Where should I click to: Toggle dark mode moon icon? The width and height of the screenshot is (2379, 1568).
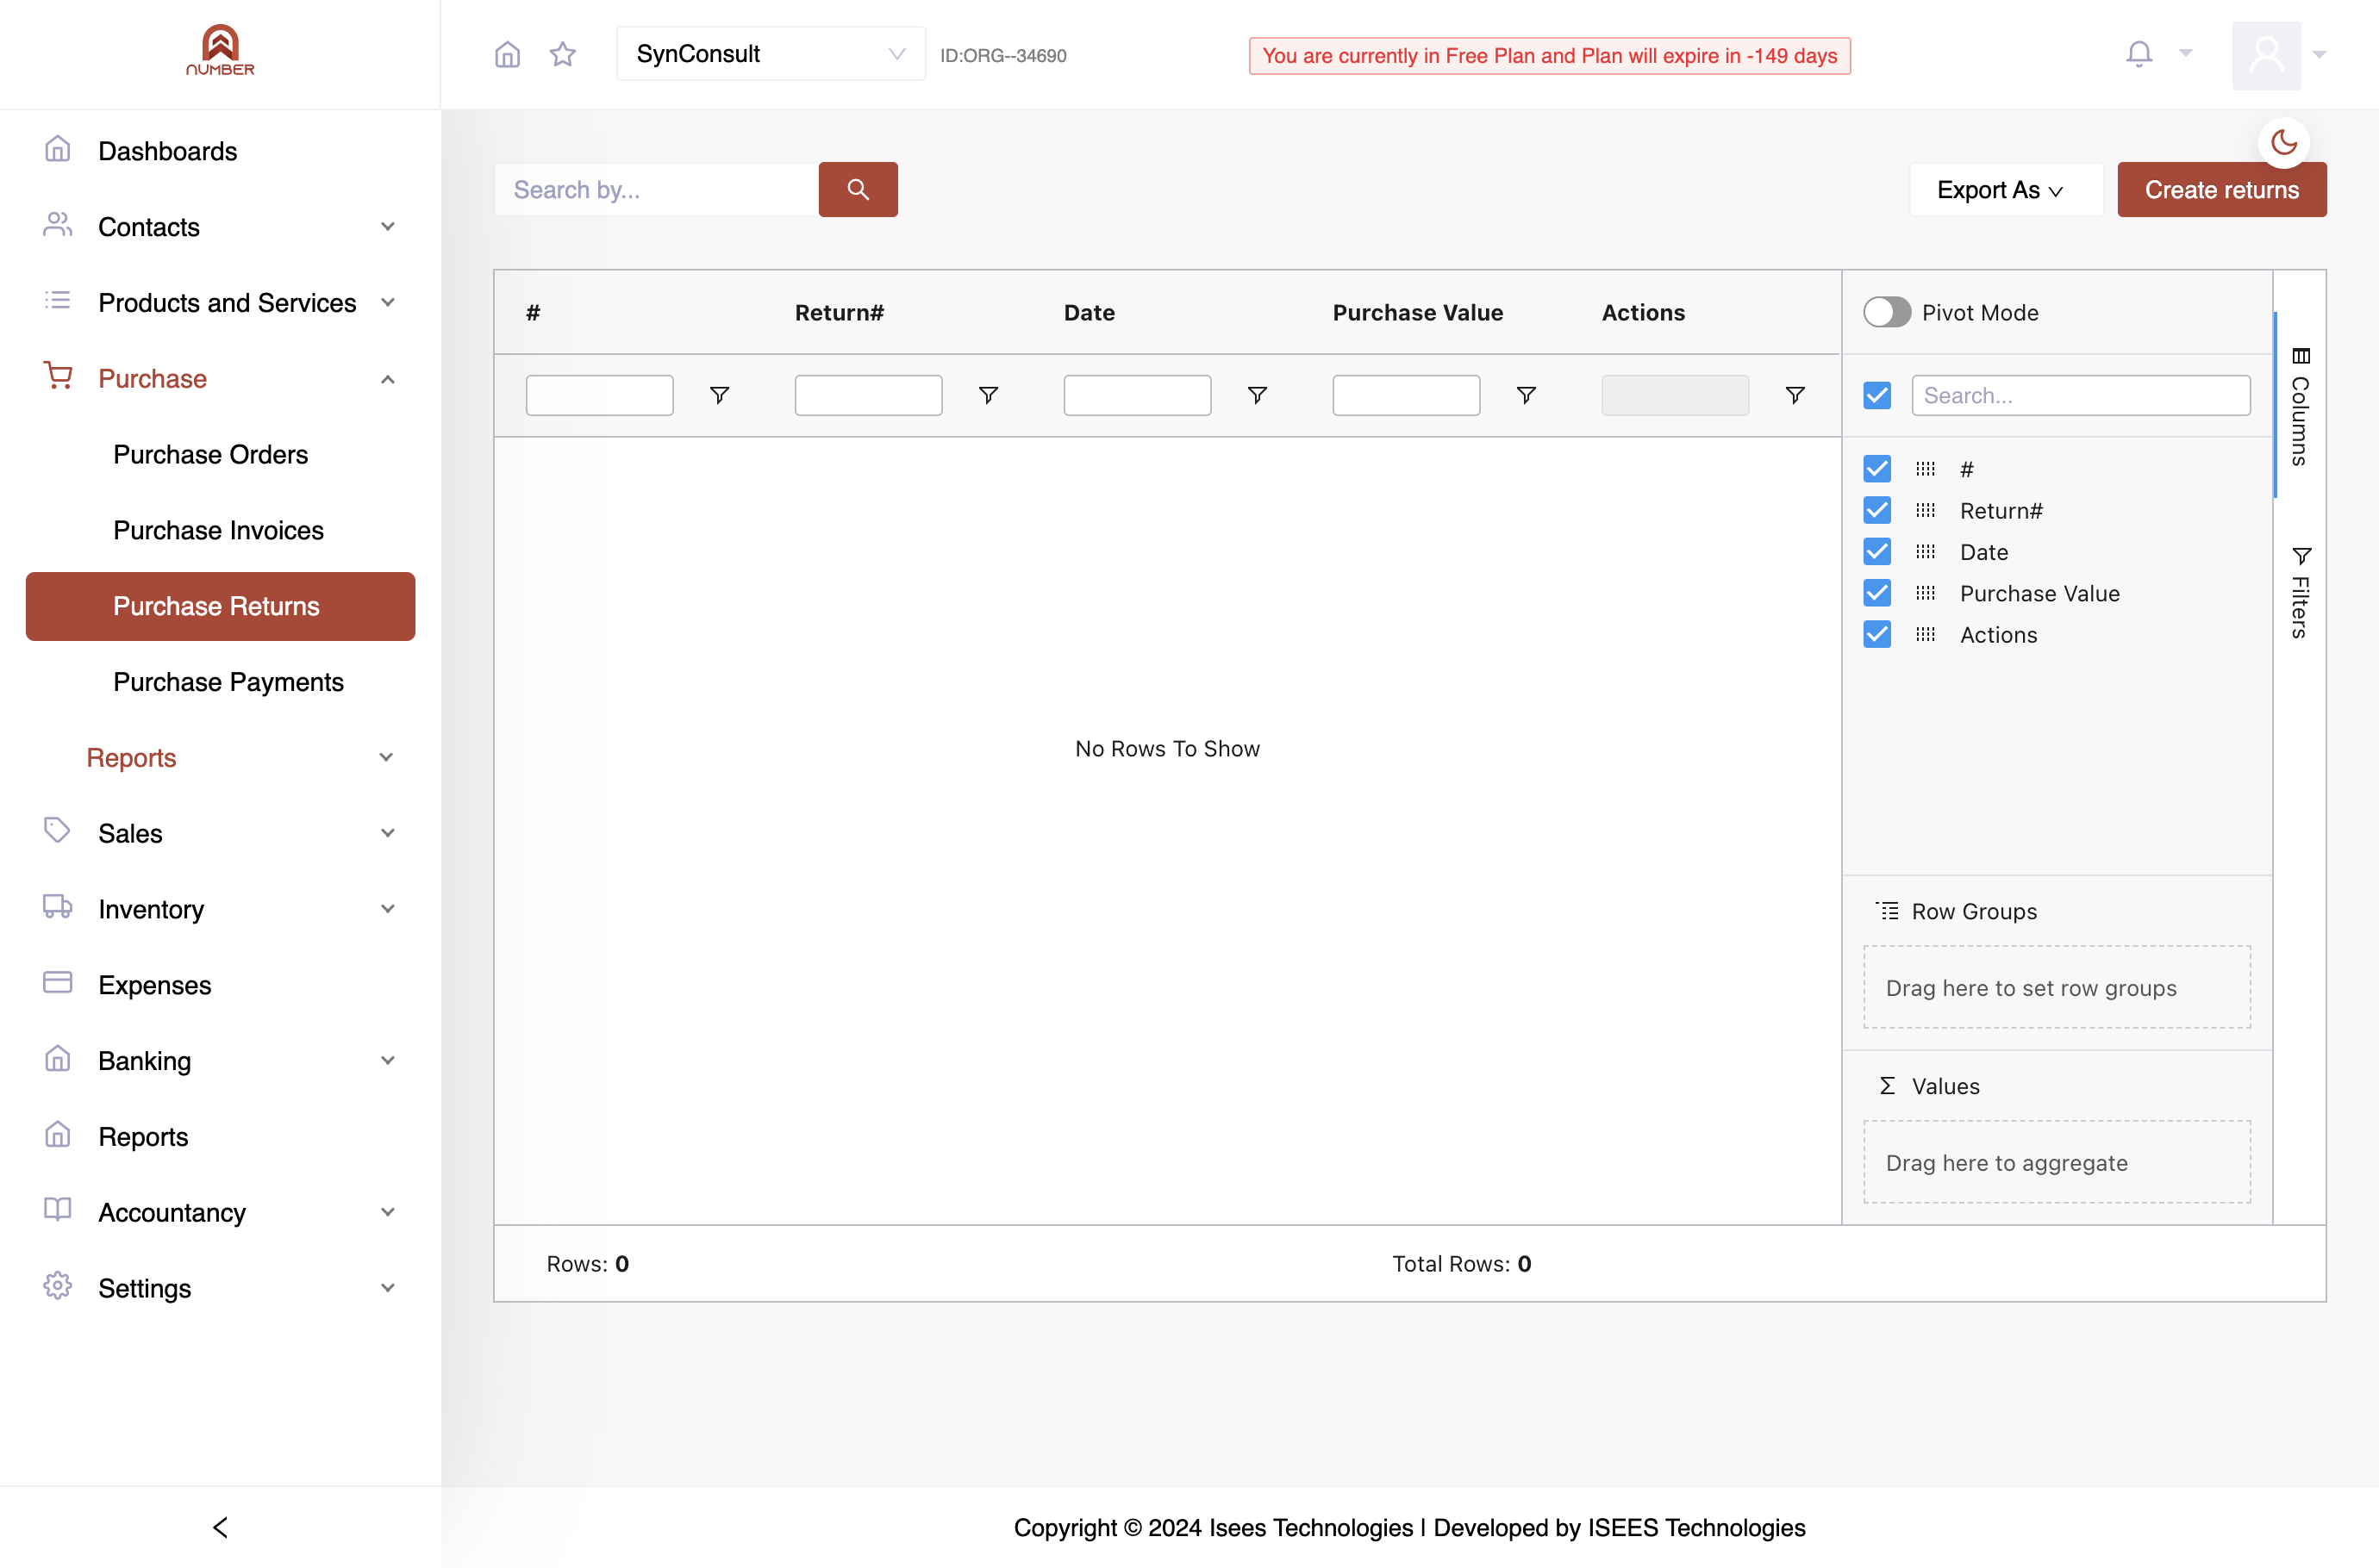pos(2284,142)
